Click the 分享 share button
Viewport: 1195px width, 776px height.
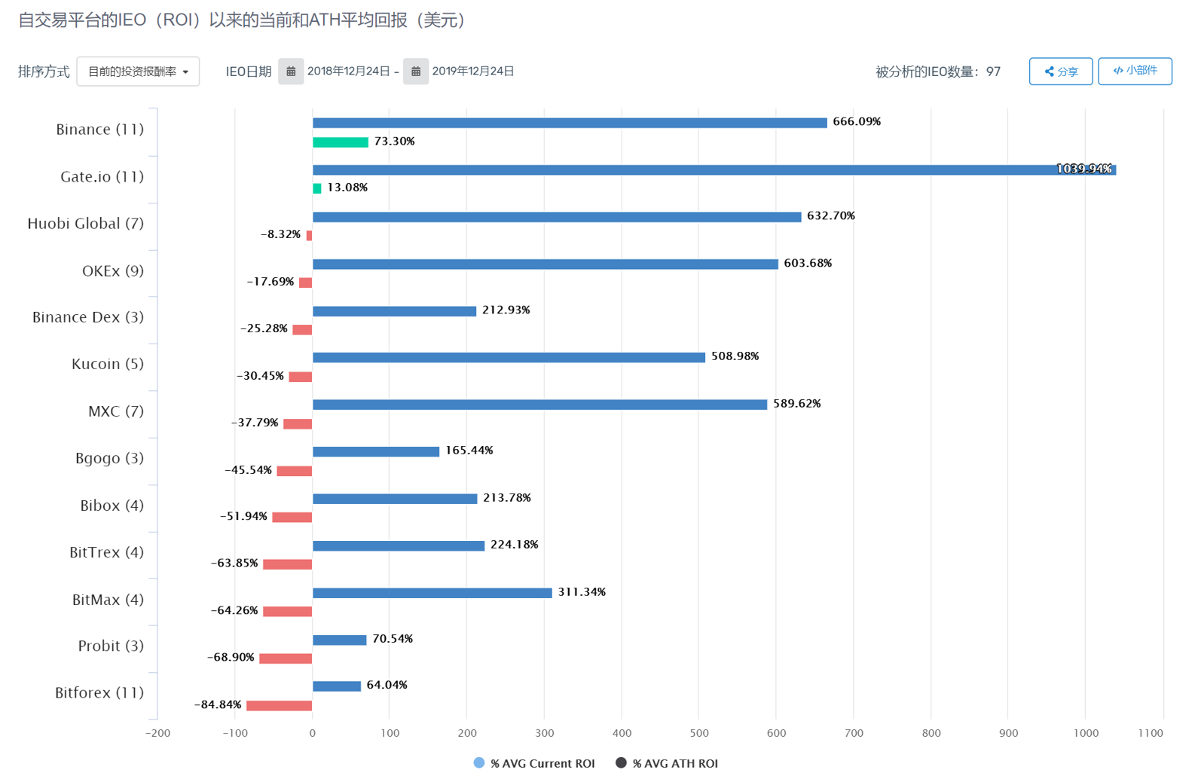tap(1061, 72)
